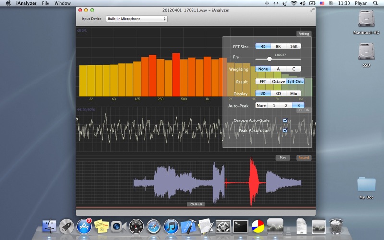
Task: Select 4K FFT Size
Action: pos(263,46)
